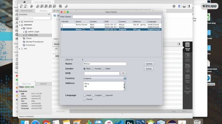This screenshot has height=124, width=222.
Task: Select the Male gender radio button
Action: pyautogui.click(x=85, y=69)
